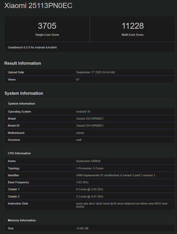Click the Governor value walt
This screenshot has width=177, height=234.
click(79, 140)
